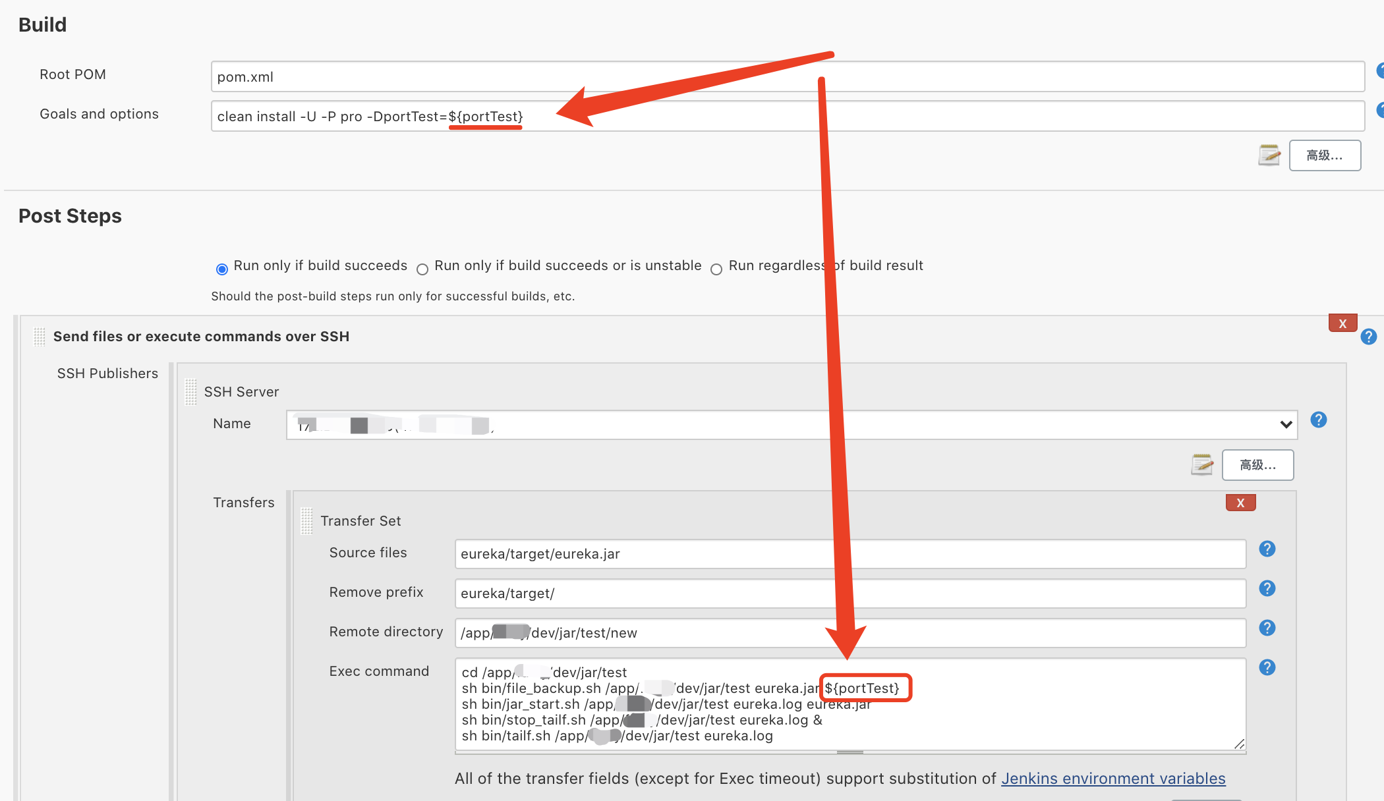Viewport: 1384px width, 801px height.
Task: Click help icon for Send files over SSH
Action: [1368, 337]
